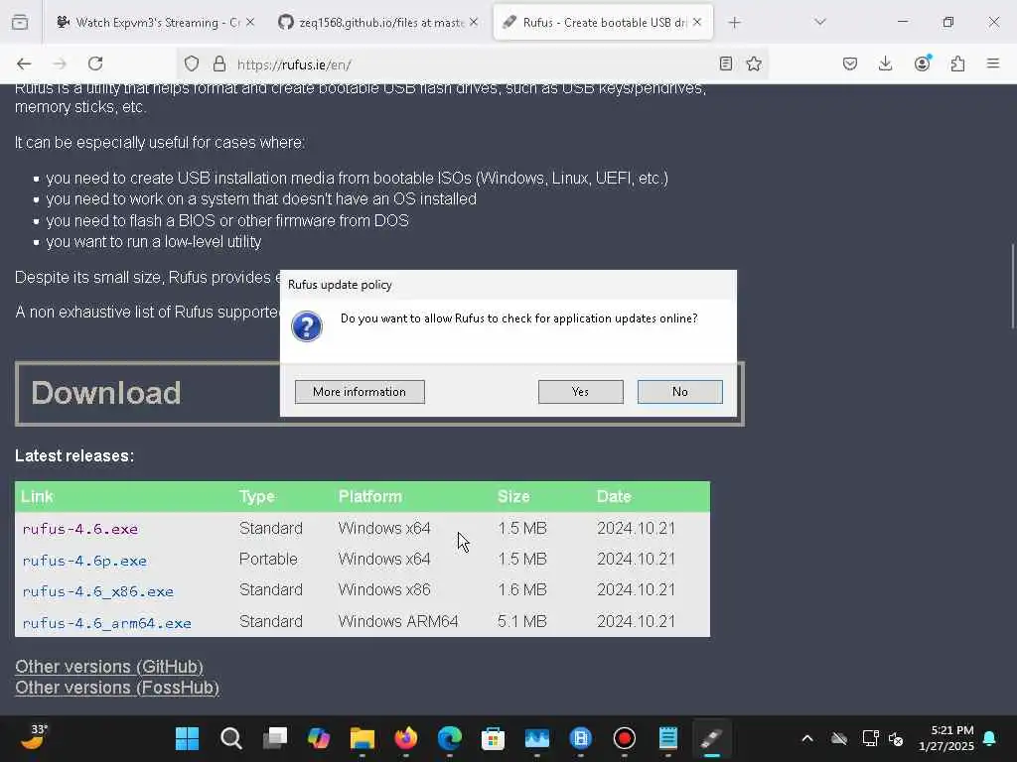This screenshot has width=1017, height=762.
Task: Launch Copilot from the taskbar
Action: [319, 738]
